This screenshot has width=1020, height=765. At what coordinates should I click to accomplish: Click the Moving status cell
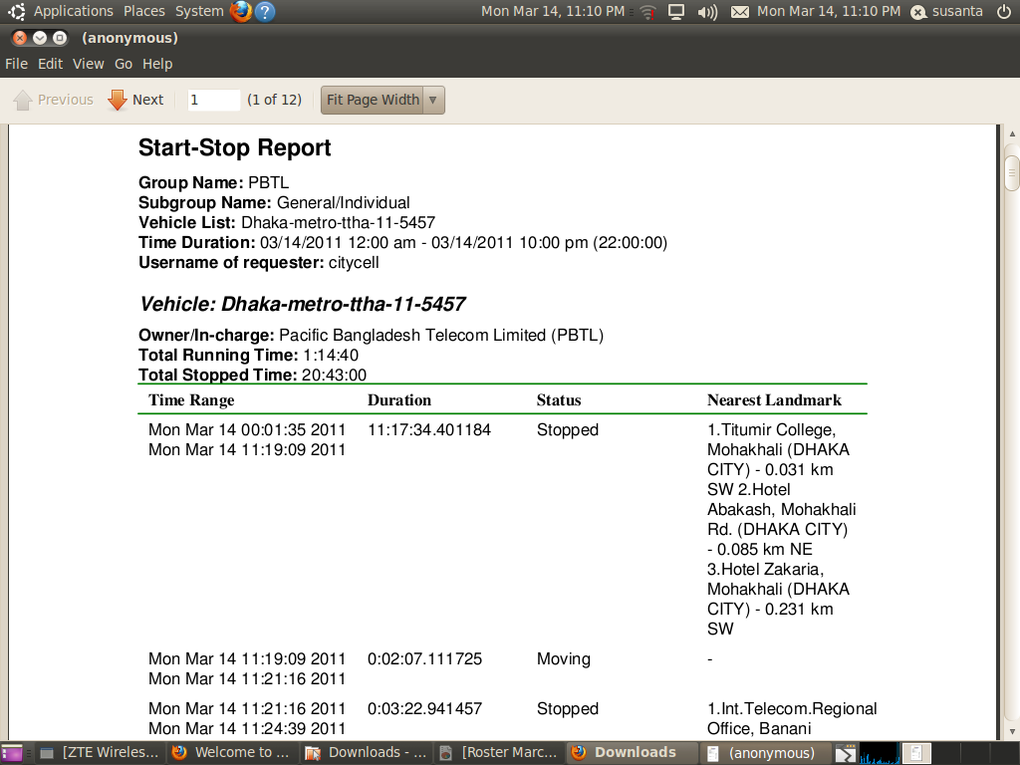point(564,659)
